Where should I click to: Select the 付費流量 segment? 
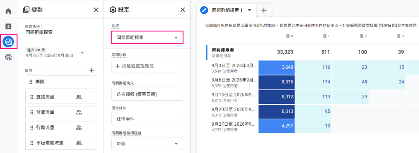[60, 112]
